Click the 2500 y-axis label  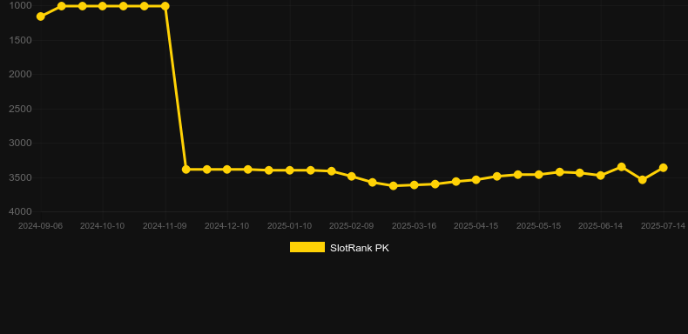coord(20,109)
